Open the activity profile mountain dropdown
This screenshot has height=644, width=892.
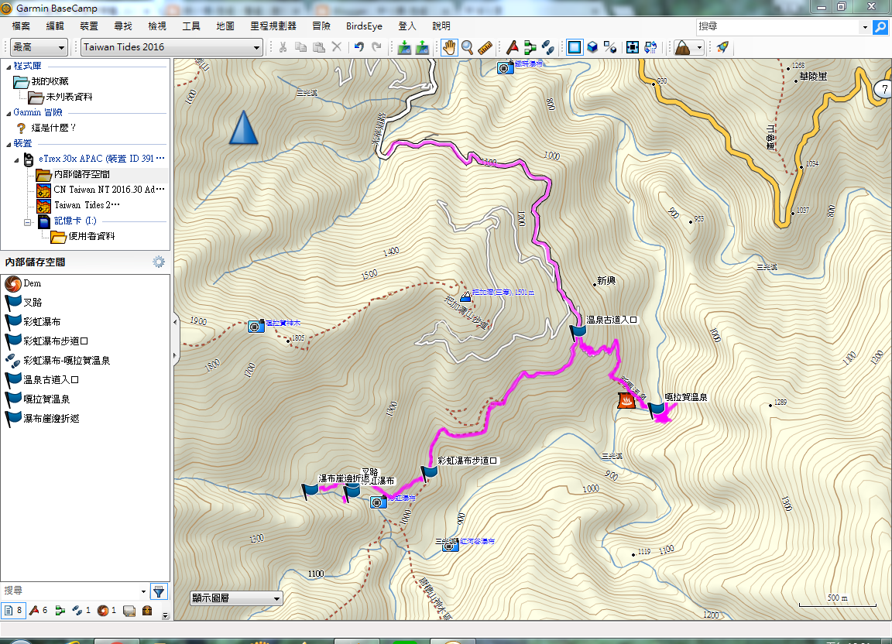(689, 47)
